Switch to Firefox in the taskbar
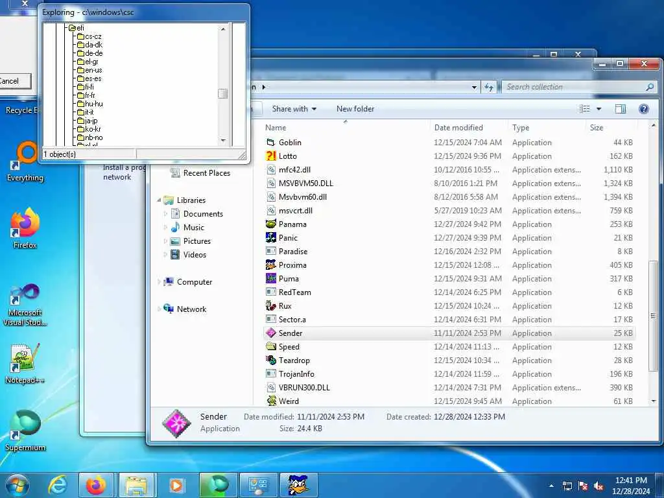The image size is (664, 498). point(96,485)
